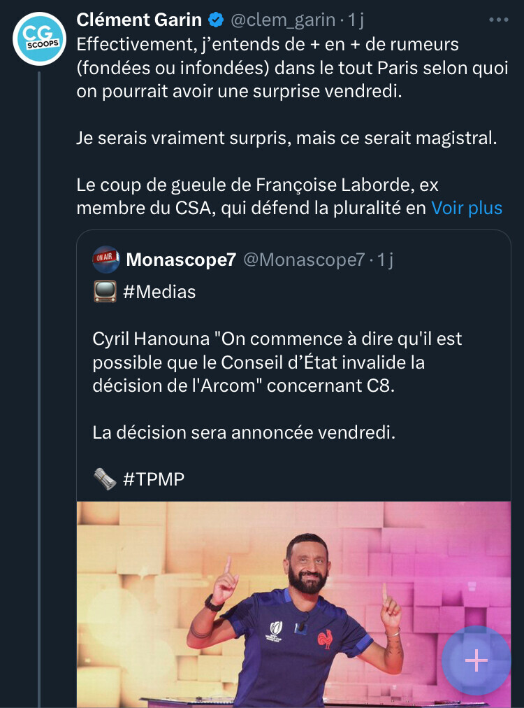Click "La décision sera annoncée vendredi" line
The width and height of the screenshot is (524, 708).
[x=244, y=432]
